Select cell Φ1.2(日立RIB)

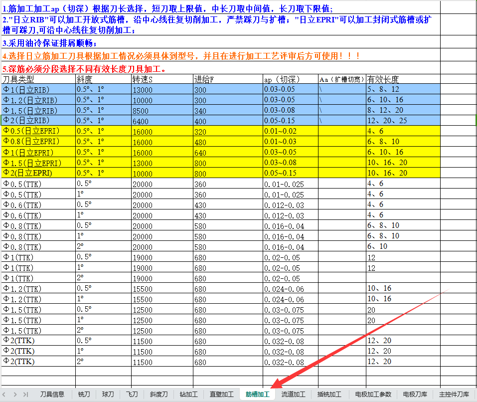coord(38,100)
